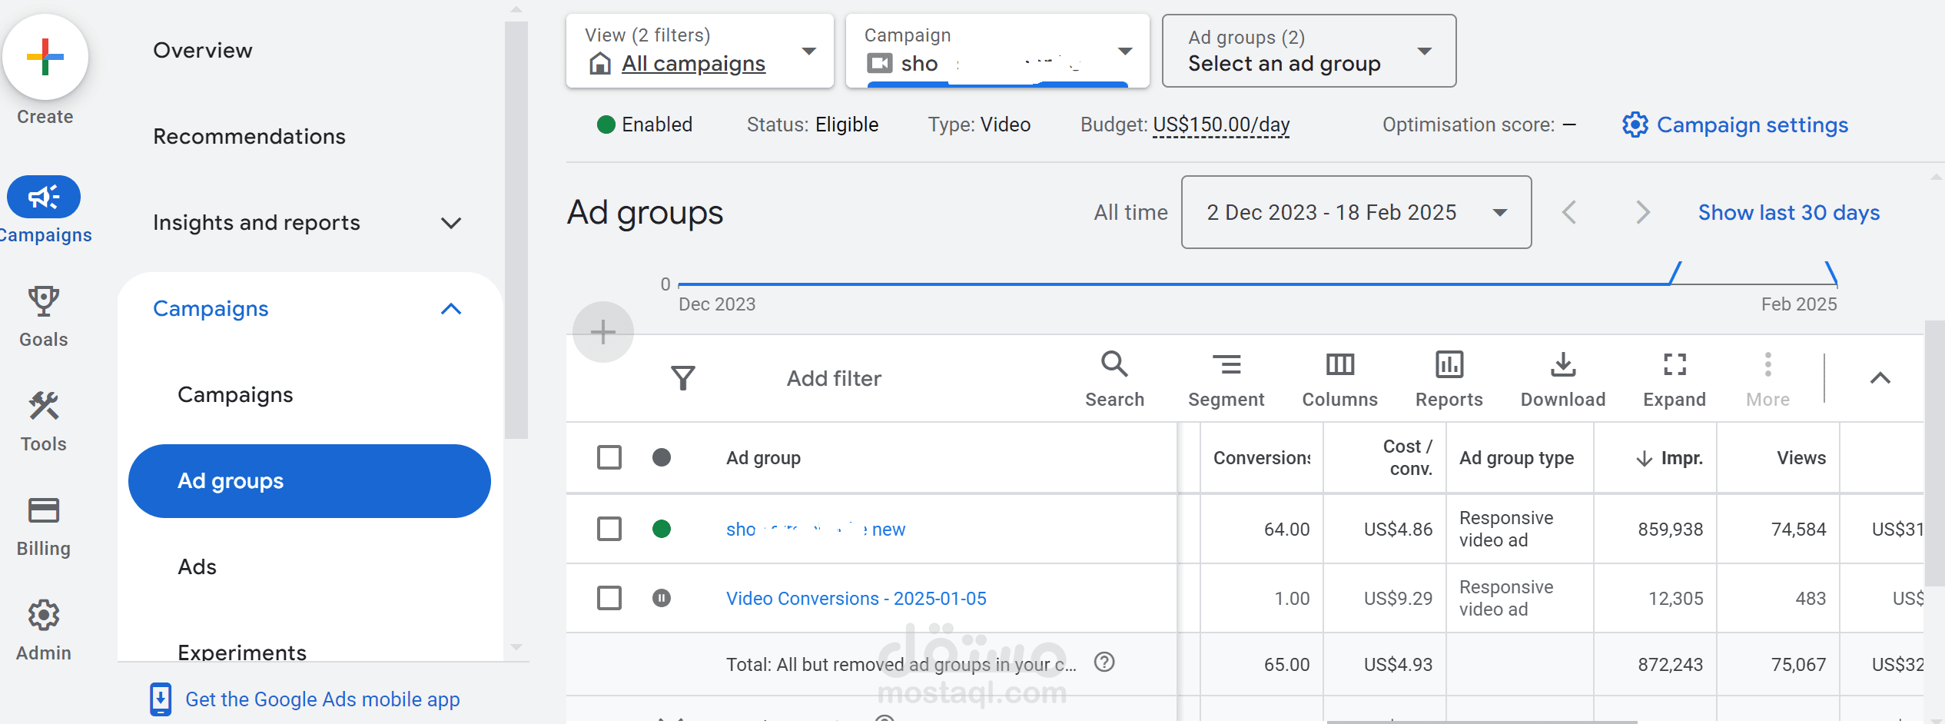1945x724 pixels.
Task: Click the Search magnifier in table toolbar
Action: point(1114,364)
